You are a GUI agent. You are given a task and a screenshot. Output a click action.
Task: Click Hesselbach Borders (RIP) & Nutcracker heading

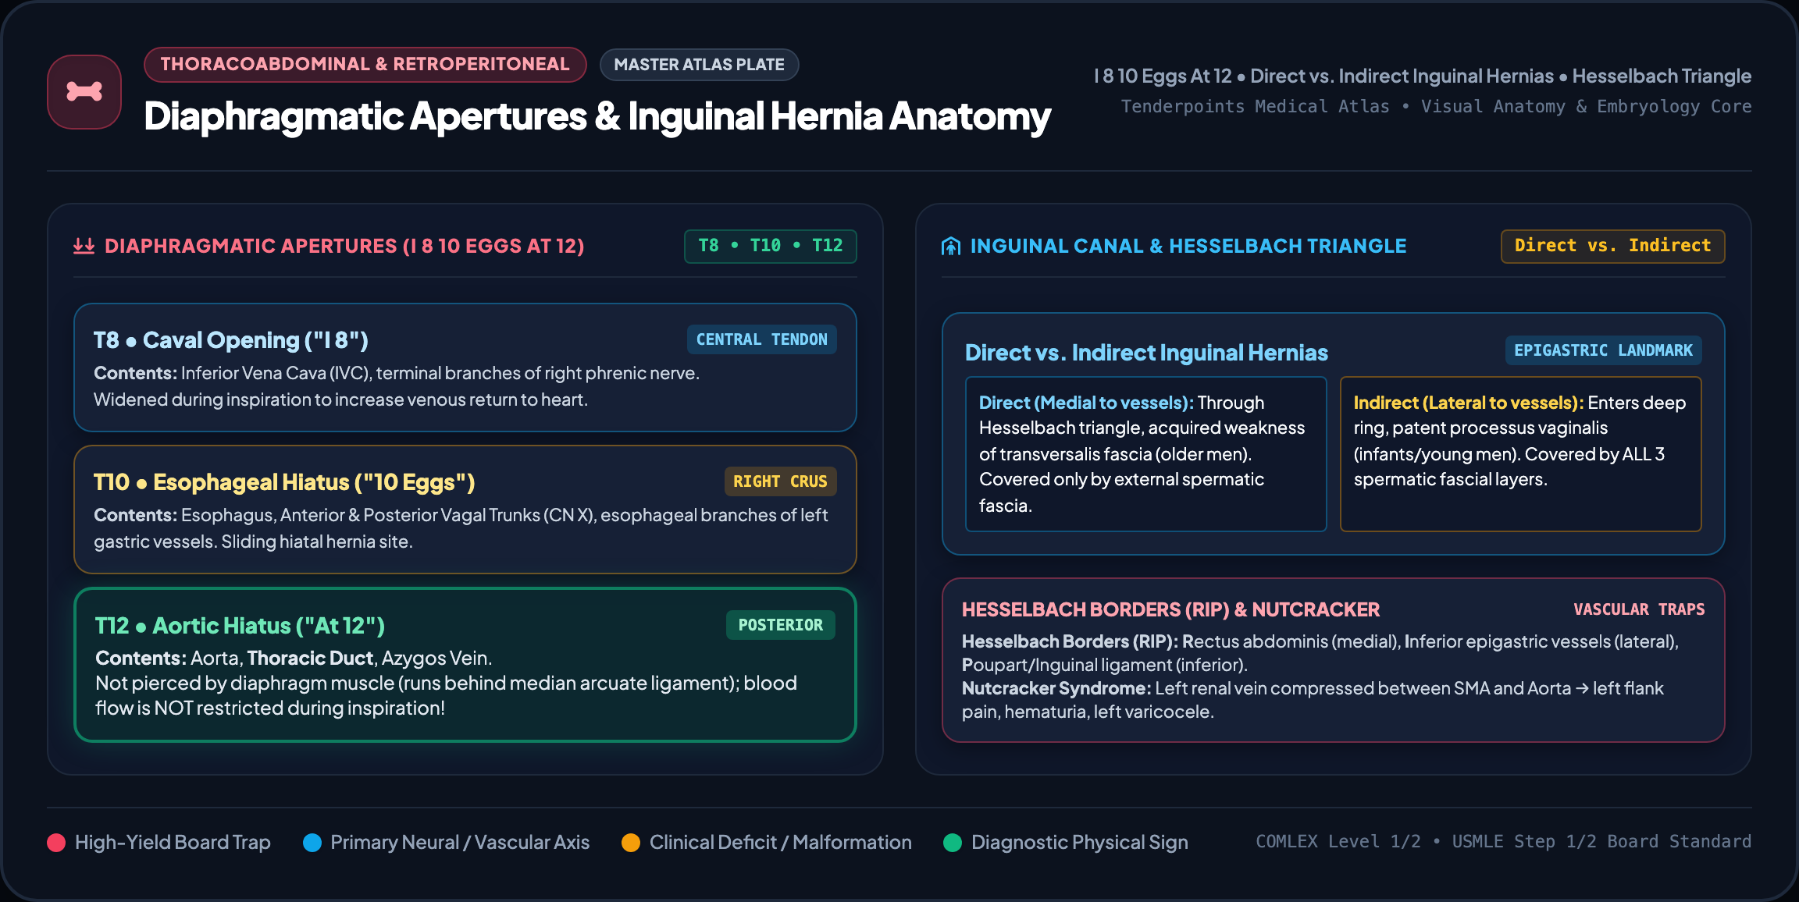[1170, 609]
